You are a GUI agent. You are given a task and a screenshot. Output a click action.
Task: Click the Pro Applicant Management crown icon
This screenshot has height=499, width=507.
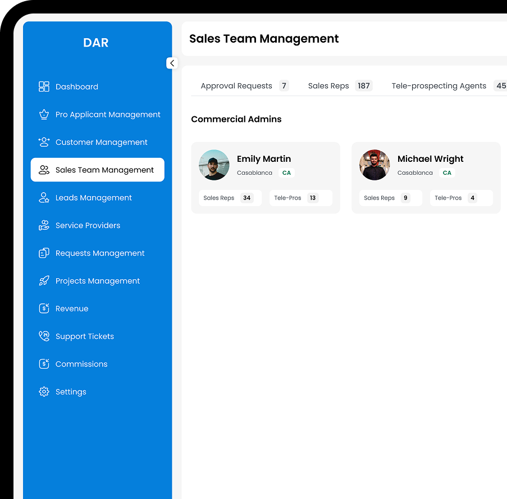click(x=44, y=115)
